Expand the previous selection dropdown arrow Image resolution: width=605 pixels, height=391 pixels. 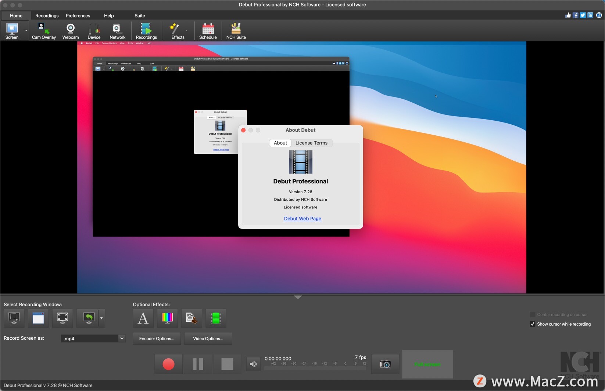point(102,318)
